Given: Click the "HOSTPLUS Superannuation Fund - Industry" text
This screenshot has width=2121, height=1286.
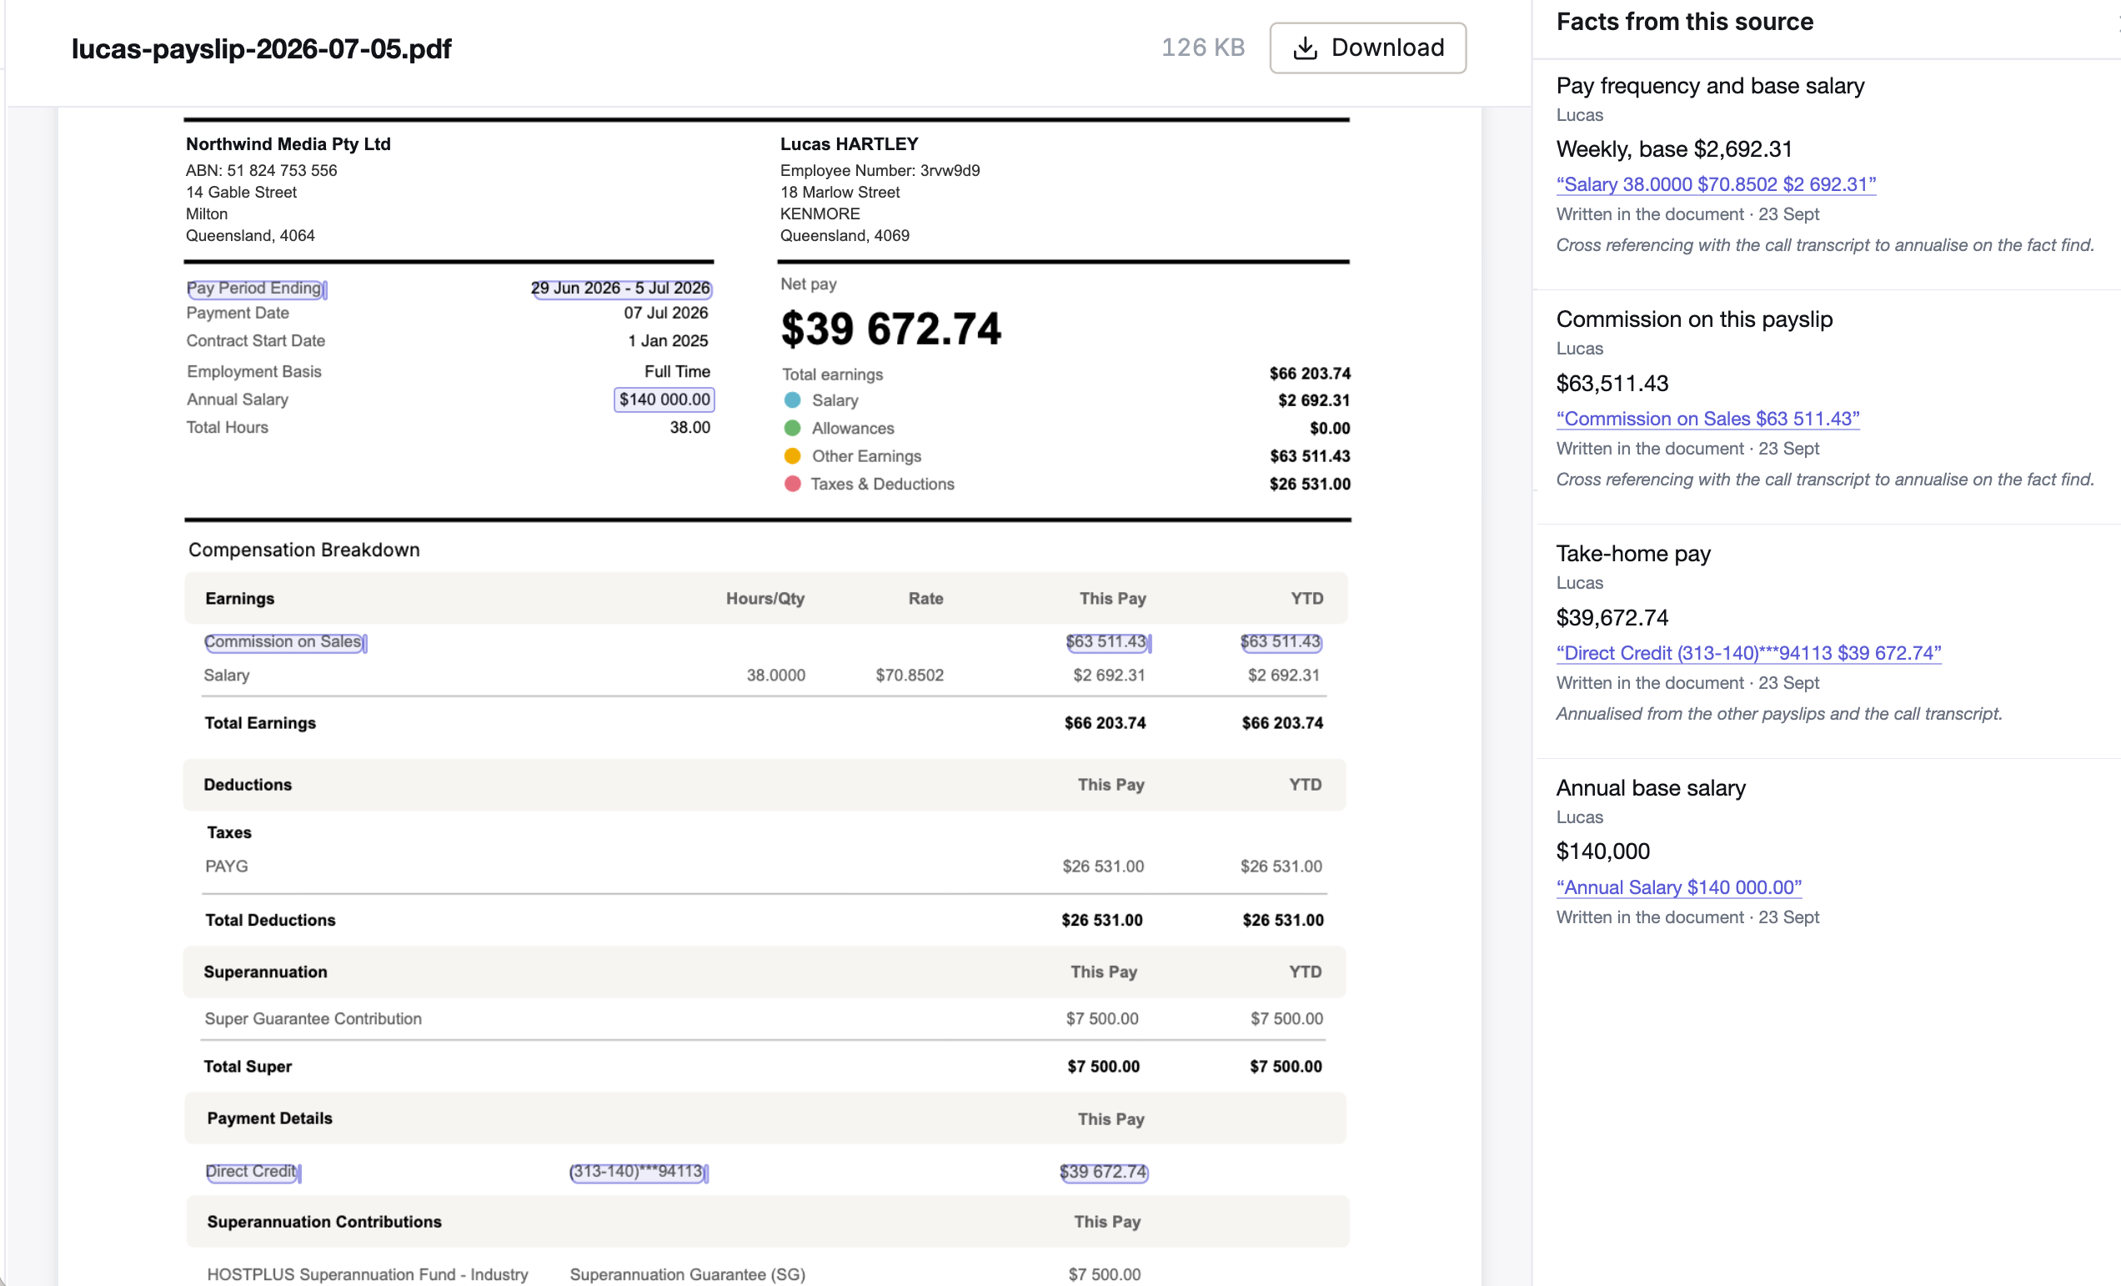Looking at the screenshot, I should coord(368,1274).
